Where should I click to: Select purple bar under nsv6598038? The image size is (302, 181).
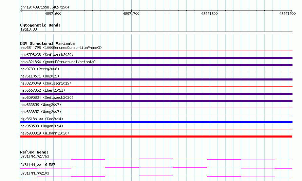click(x=156, y=58)
